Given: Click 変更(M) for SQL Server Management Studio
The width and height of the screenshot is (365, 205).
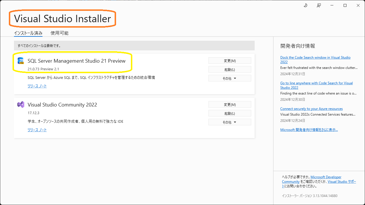Looking at the screenshot, I should (x=230, y=61).
